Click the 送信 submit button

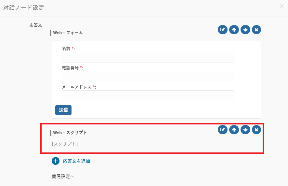click(63, 110)
